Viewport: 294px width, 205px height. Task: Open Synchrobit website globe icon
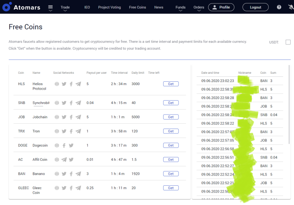pyautogui.click(x=57, y=103)
